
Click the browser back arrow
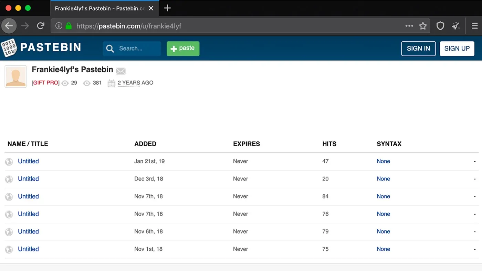point(9,26)
